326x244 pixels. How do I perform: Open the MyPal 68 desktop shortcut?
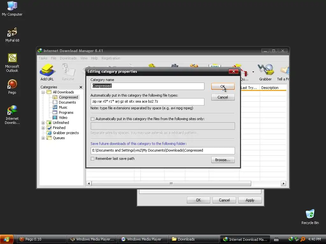12,35
